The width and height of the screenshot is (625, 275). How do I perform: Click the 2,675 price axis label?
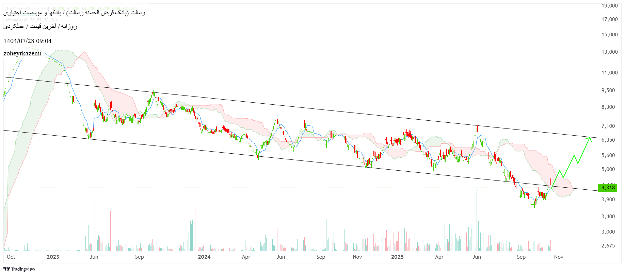608,246
